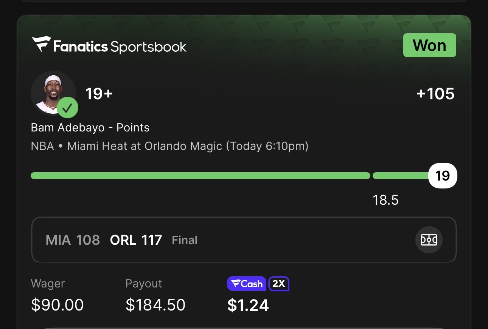The height and width of the screenshot is (329, 488).
Task: Click the green checkmark badge on avatar
Action: 67,108
